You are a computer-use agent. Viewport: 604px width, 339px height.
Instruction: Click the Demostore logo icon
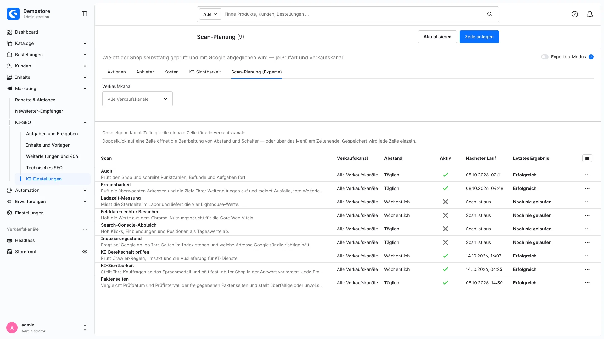click(x=13, y=14)
